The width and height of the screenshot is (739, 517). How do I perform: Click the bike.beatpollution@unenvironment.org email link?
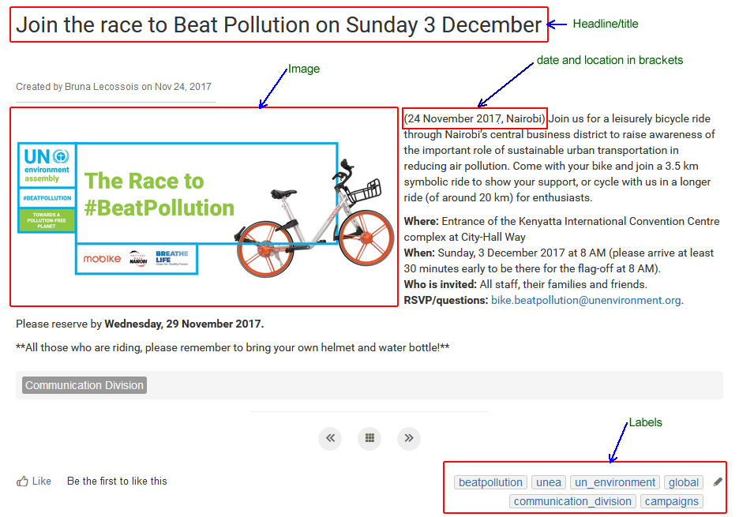586,300
